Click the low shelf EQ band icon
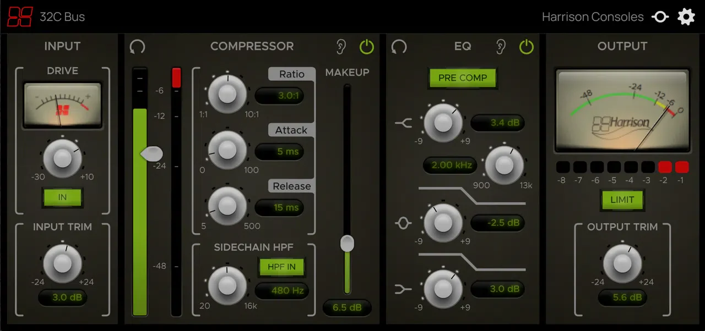Image resolution: width=705 pixels, height=331 pixels. 404,289
